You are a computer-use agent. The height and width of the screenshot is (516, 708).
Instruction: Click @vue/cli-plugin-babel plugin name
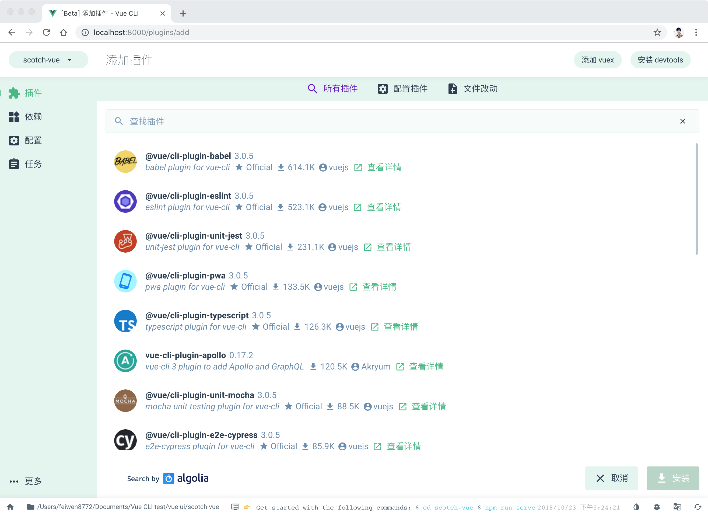[188, 156]
